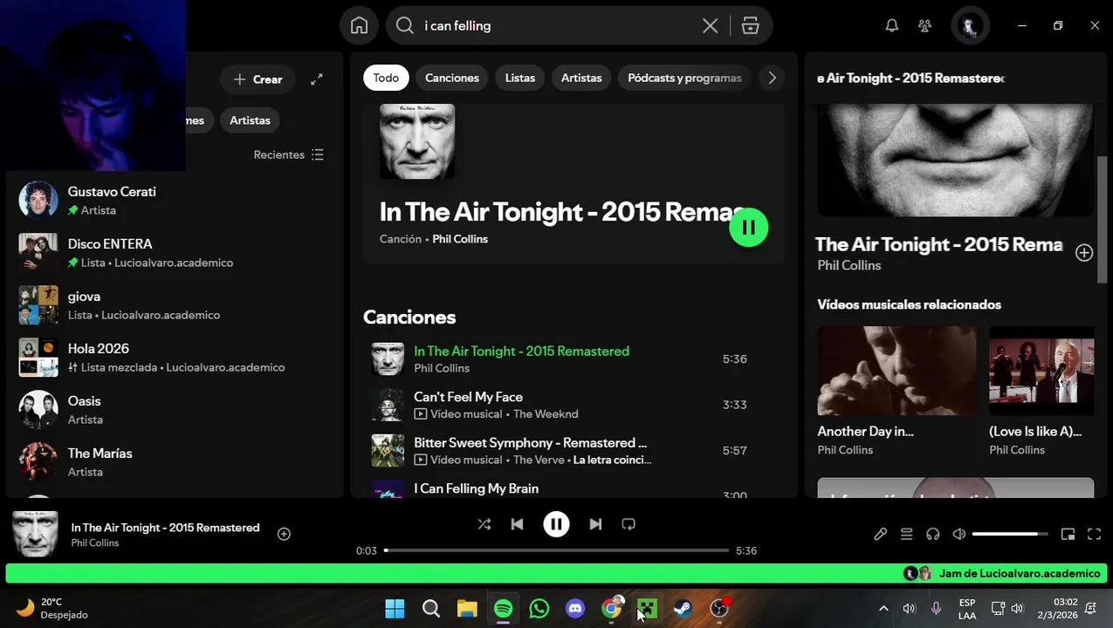Open Disco ENTERA playlist
The image size is (1113, 628).
175,253
